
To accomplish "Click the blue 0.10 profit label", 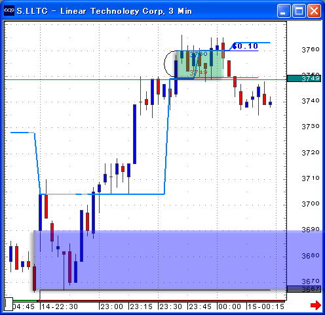I will click(246, 46).
